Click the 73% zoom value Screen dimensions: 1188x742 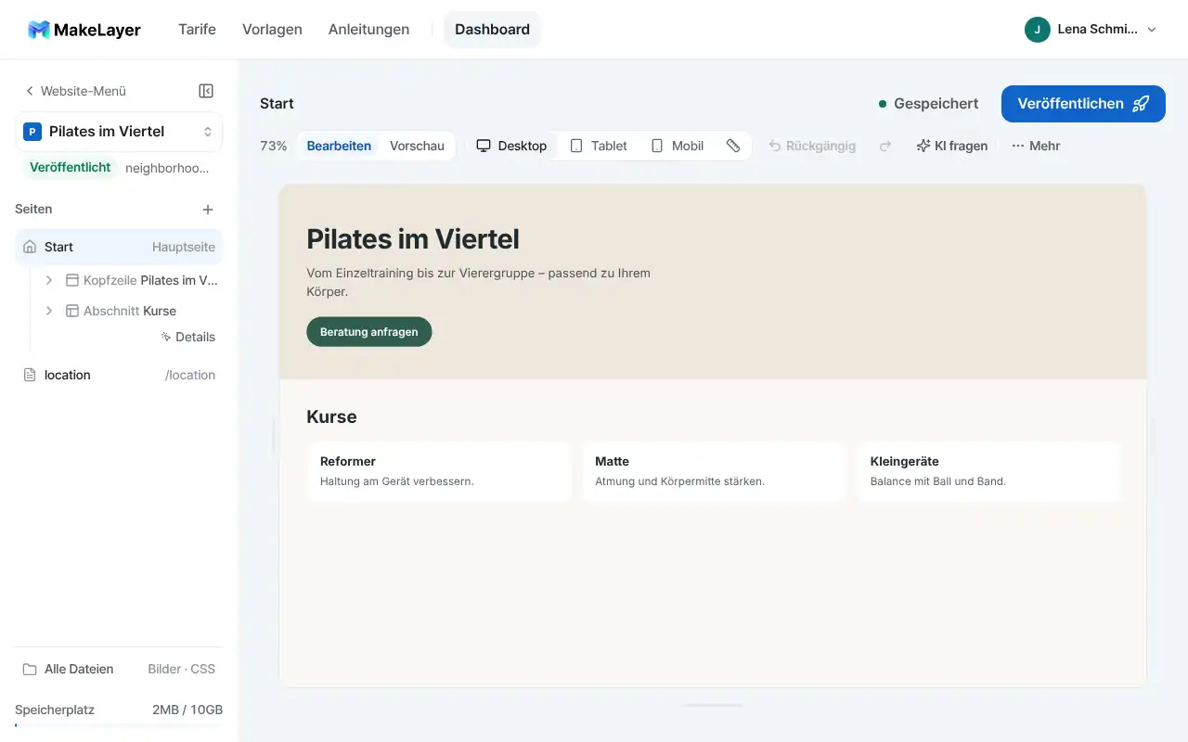click(274, 146)
